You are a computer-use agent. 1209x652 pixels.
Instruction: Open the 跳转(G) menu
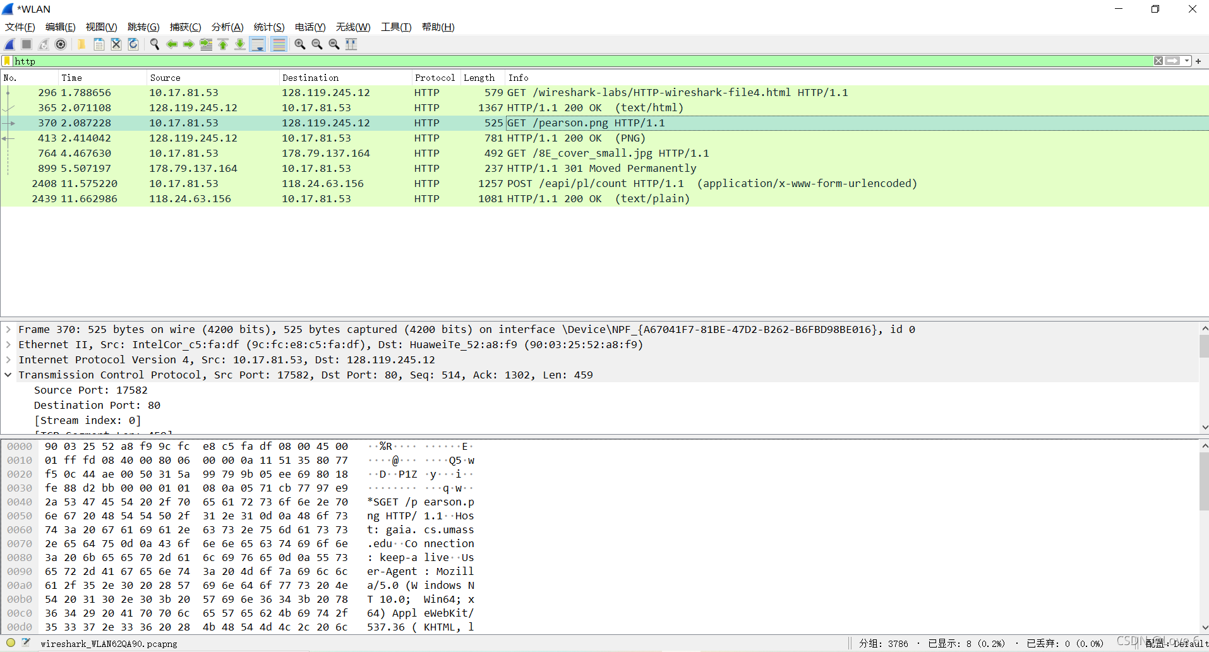[143, 27]
